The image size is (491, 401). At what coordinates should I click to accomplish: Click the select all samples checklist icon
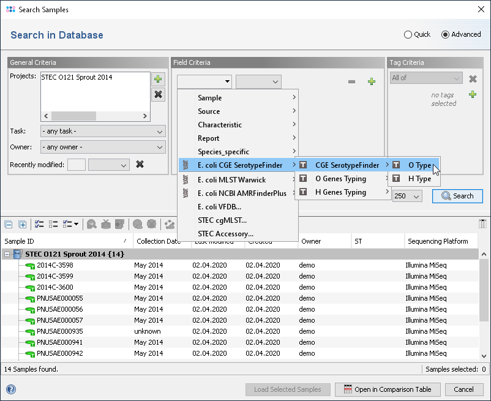tap(39, 225)
